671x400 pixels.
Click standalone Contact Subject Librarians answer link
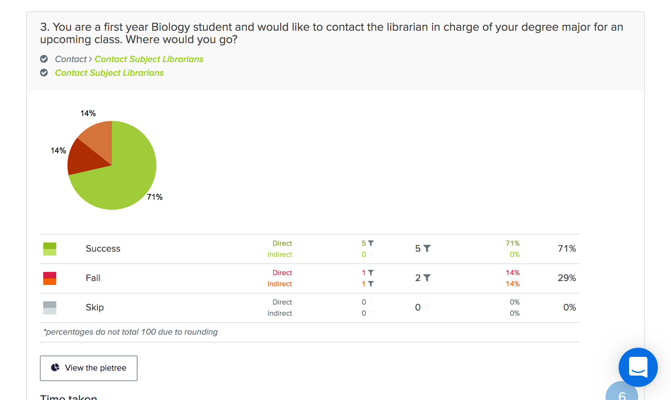coord(109,73)
